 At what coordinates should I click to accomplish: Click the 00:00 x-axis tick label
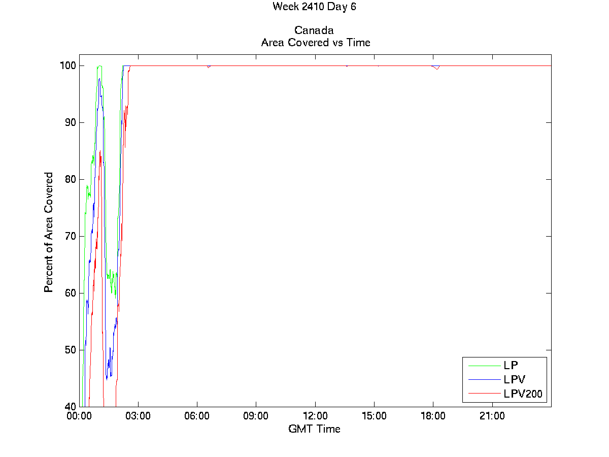click(x=79, y=416)
